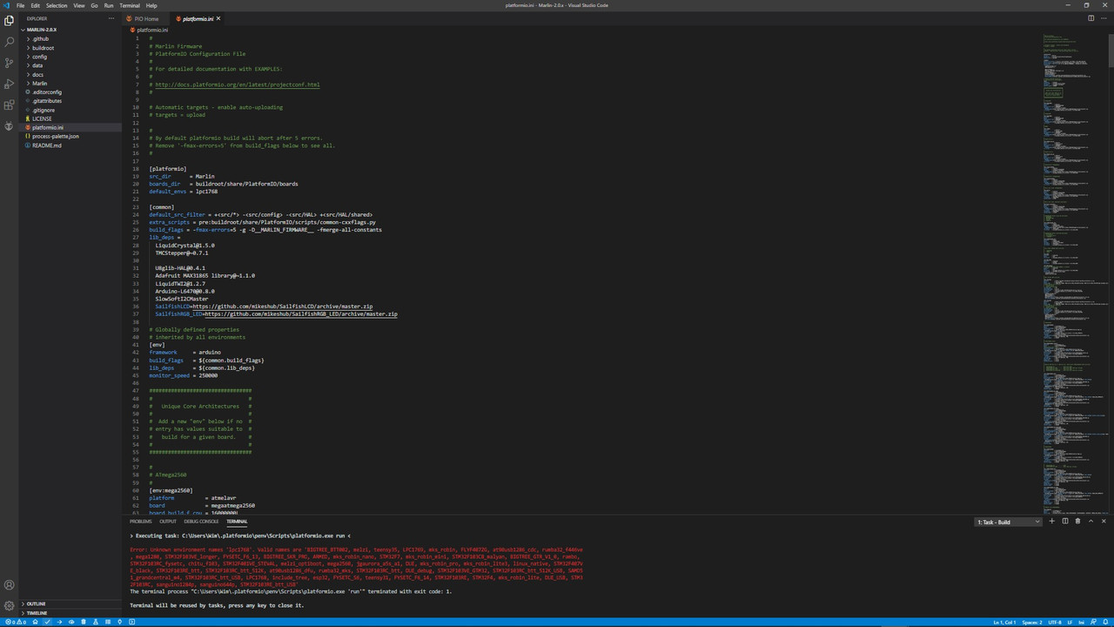Add a new terminal with plus icon
The height and width of the screenshot is (627, 1114).
point(1052,522)
